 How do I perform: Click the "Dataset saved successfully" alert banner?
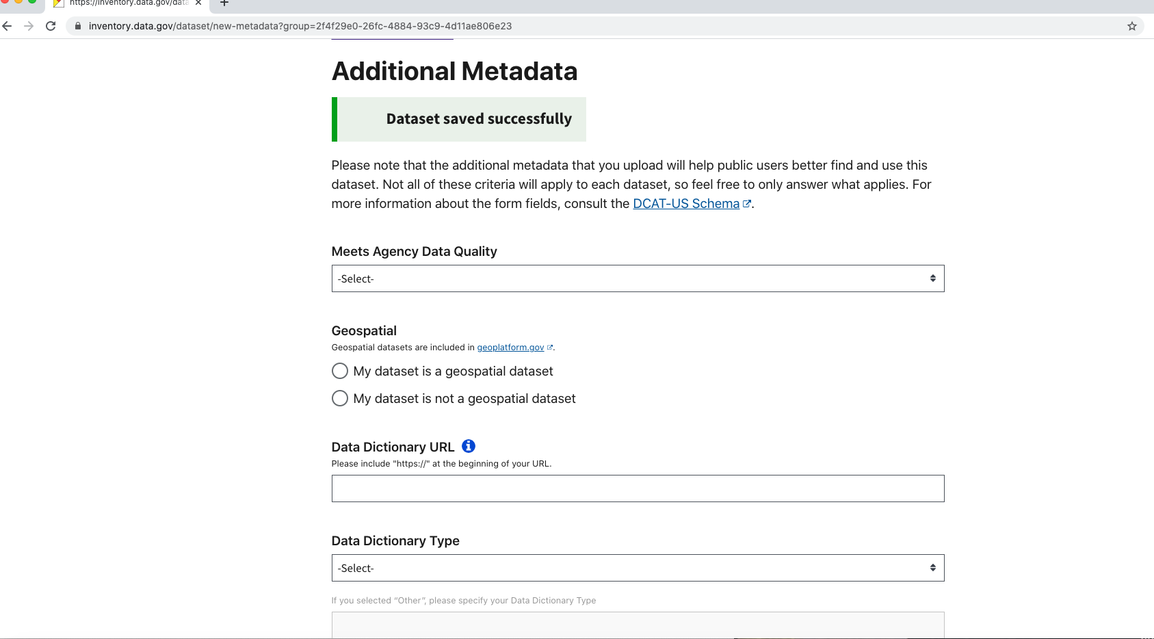459,119
